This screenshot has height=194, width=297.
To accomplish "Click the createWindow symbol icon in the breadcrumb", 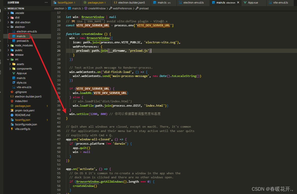I will [86, 8].
